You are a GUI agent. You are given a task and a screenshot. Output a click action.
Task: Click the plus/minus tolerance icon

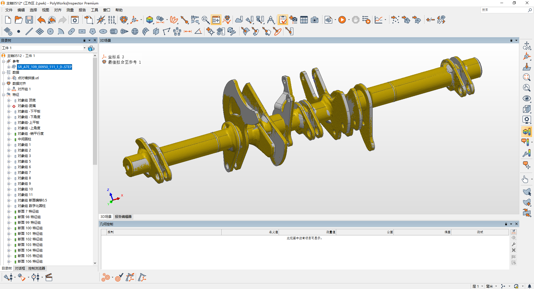(x=430, y=20)
